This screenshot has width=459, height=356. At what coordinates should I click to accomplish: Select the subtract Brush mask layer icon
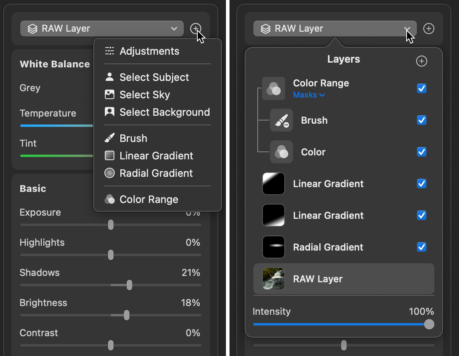click(281, 121)
